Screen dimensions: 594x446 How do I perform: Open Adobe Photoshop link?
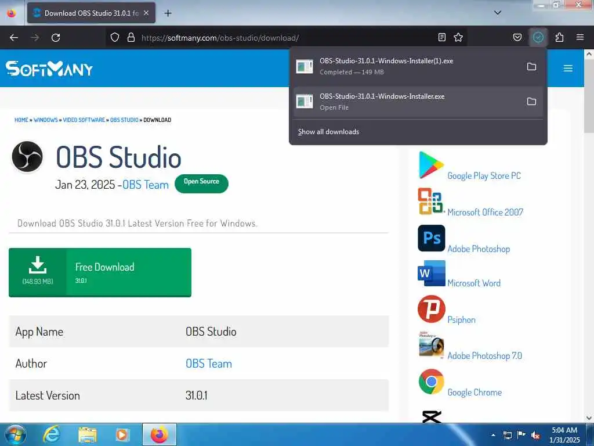[x=479, y=249]
